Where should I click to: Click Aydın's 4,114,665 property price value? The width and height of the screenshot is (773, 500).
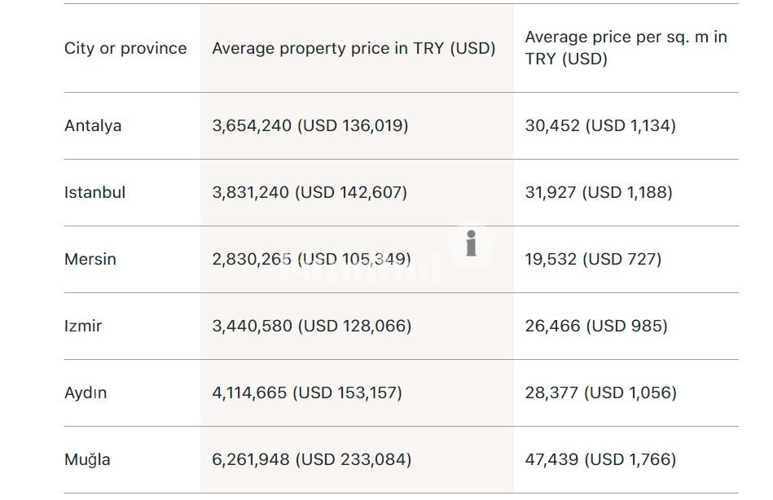tap(307, 393)
